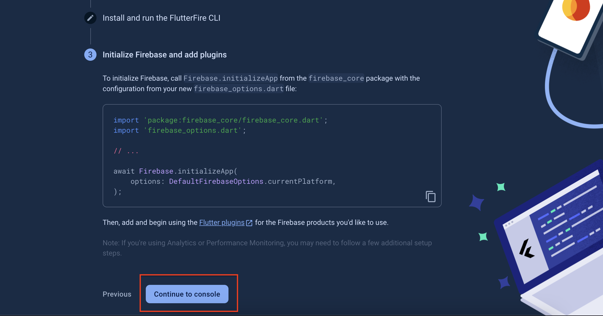The image size is (603, 316).
Task: Click the large blue star left of laptop
Action: pos(476,203)
